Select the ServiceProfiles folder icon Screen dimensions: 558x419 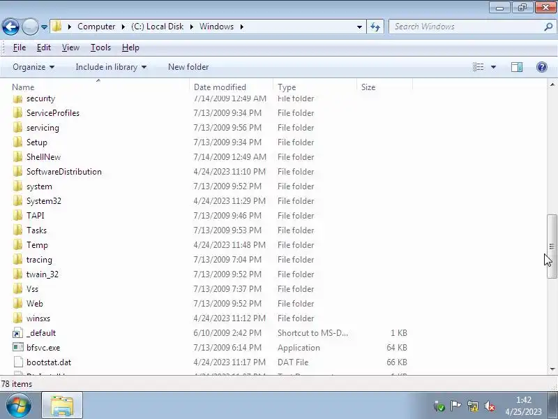click(17, 113)
